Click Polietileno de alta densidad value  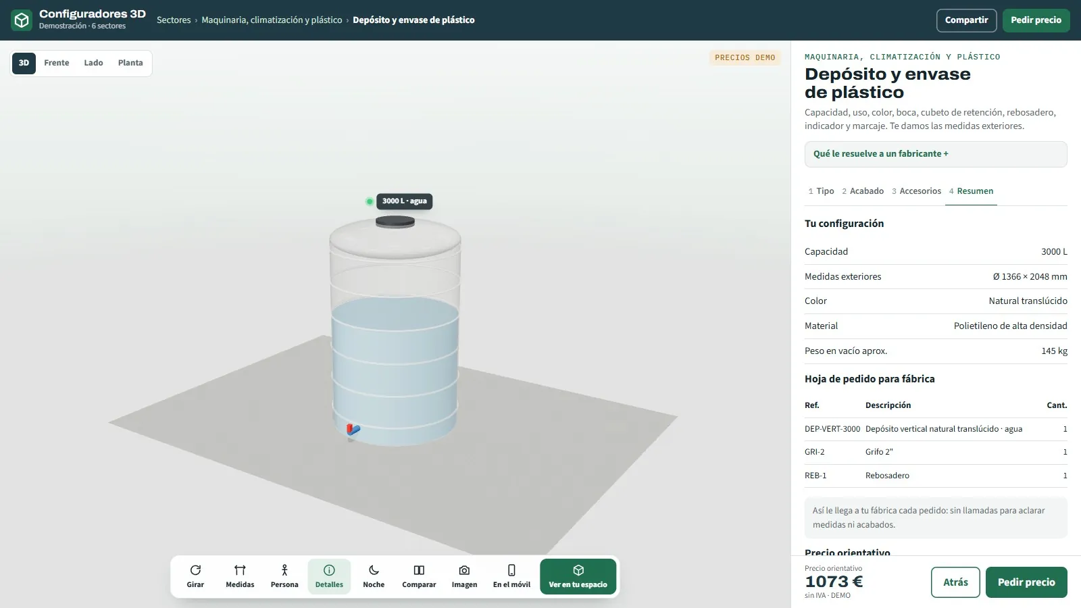[x=1011, y=326]
